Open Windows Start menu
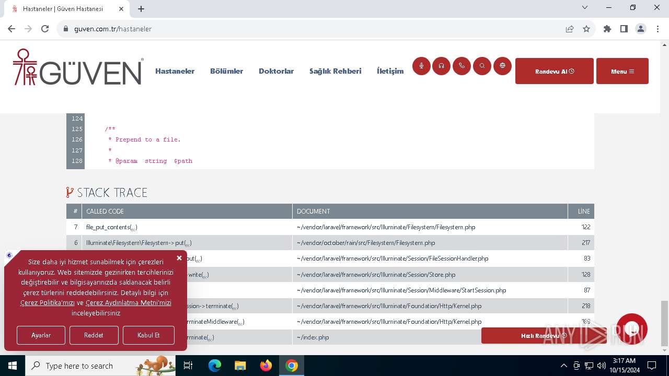Viewport: 669px width, 376px height. (13, 366)
